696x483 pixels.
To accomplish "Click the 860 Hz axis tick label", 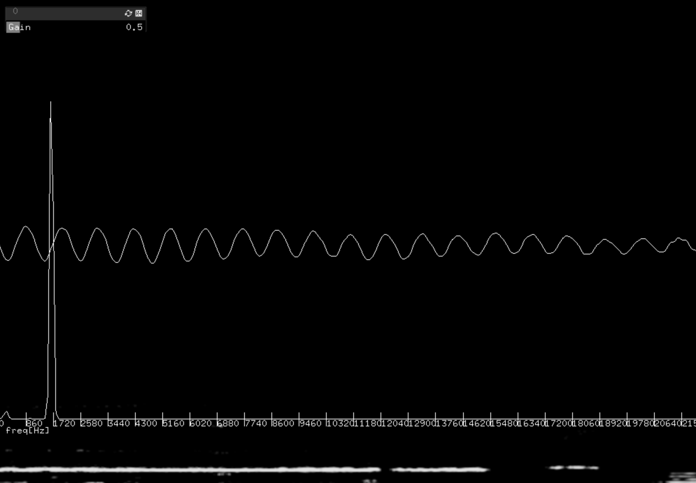I will click(34, 424).
